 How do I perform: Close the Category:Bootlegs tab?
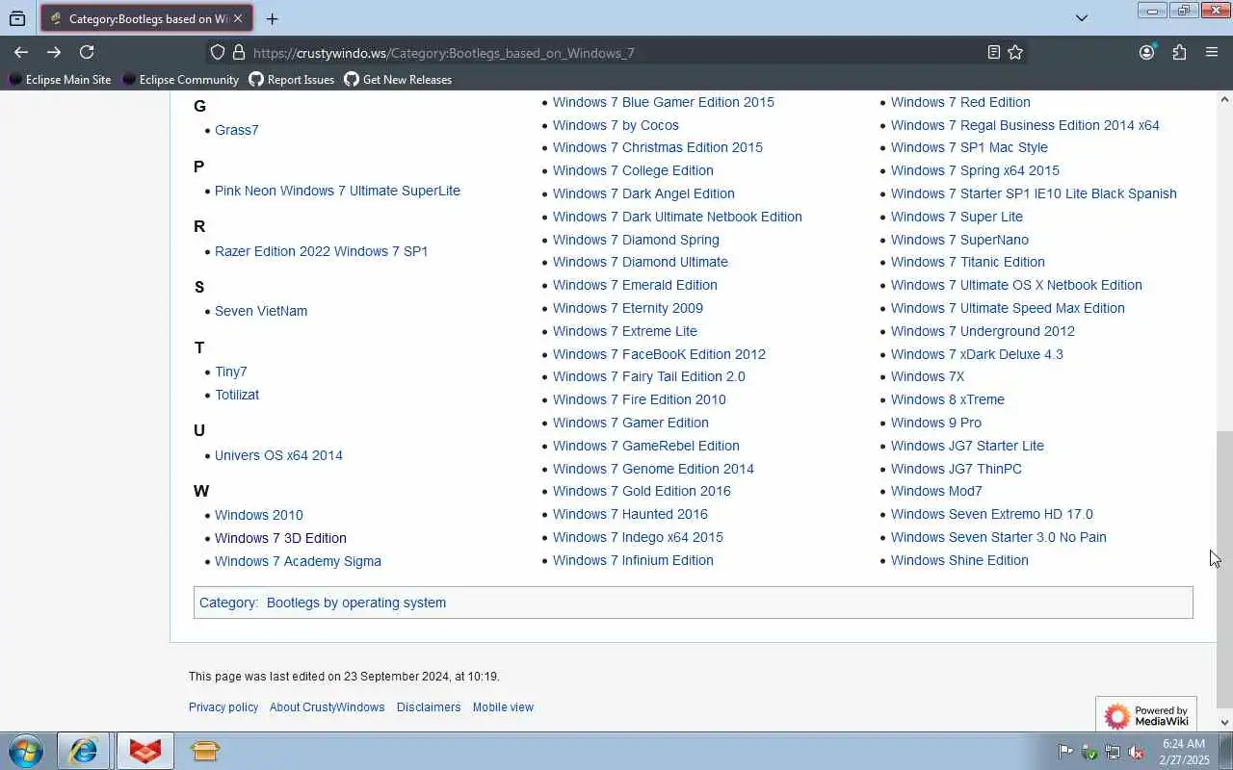238,18
